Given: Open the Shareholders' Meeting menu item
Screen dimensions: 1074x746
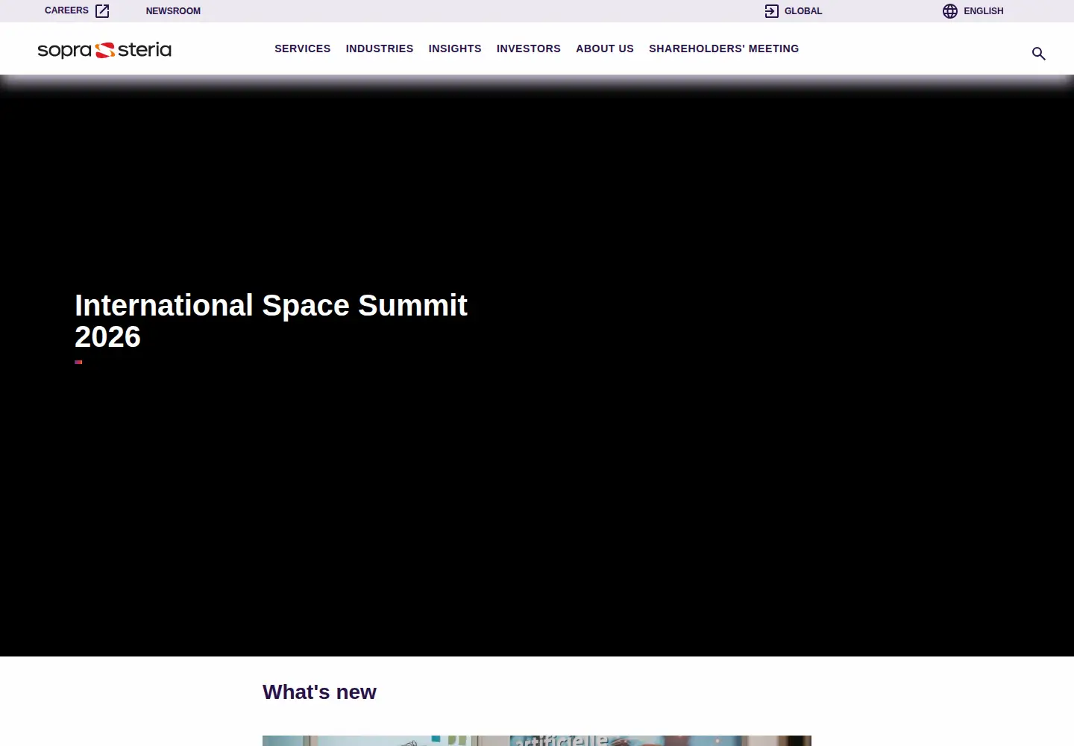Looking at the screenshot, I should [x=723, y=48].
